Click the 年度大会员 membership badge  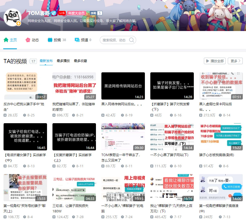click(x=77, y=13)
